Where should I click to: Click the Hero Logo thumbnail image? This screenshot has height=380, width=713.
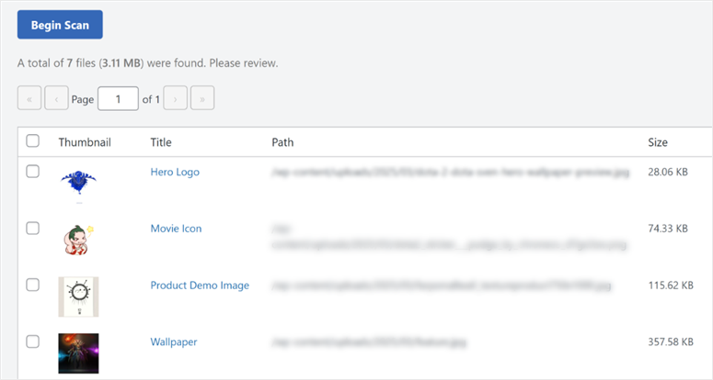78,183
